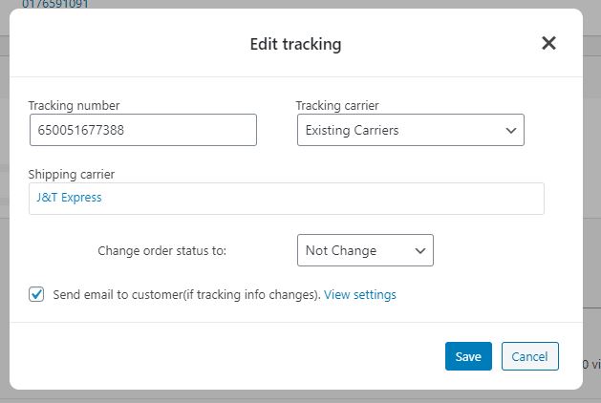This screenshot has width=601, height=403.
Task: Click the Send email to customer label text
Action: click(186, 295)
